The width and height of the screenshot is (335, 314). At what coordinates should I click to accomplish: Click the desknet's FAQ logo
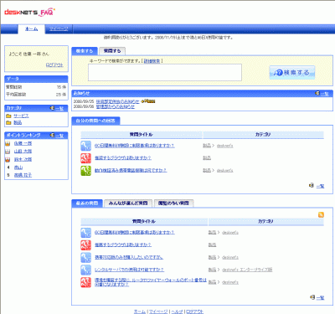29,13
